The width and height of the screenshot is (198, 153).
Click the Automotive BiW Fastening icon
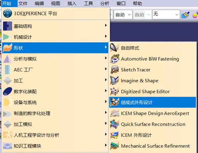[x=115, y=59]
